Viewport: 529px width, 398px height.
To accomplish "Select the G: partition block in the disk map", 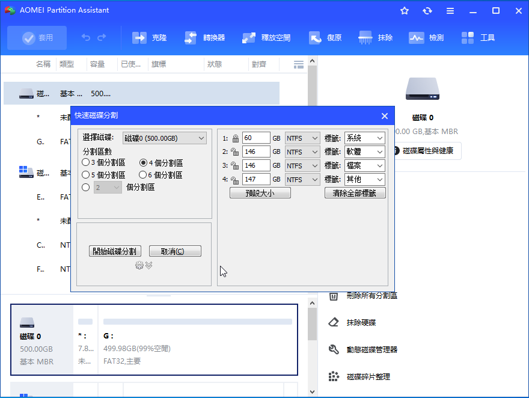I will 198,340.
